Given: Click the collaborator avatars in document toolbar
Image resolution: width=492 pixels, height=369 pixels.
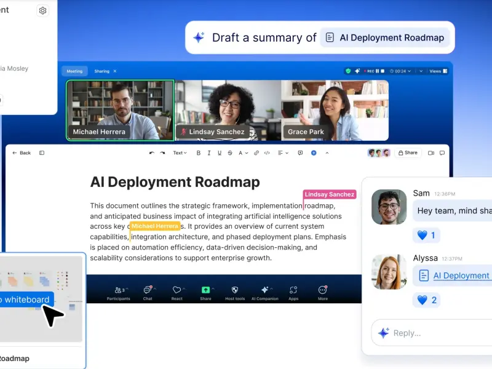Looking at the screenshot, I should [x=379, y=153].
